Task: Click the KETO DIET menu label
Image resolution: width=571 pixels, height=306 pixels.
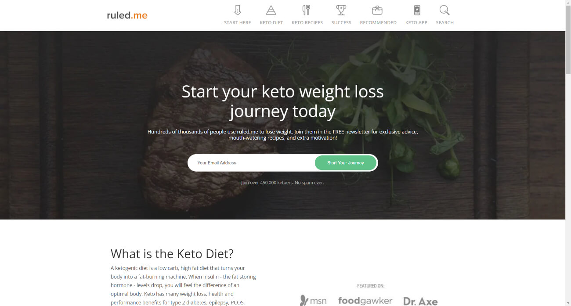Action: pyautogui.click(x=271, y=23)
